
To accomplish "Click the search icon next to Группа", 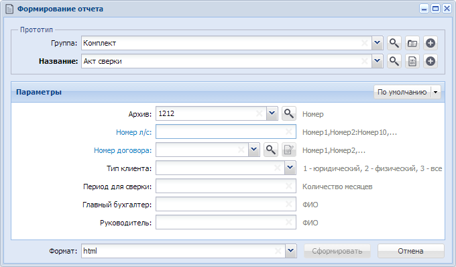I will [394, 44].
